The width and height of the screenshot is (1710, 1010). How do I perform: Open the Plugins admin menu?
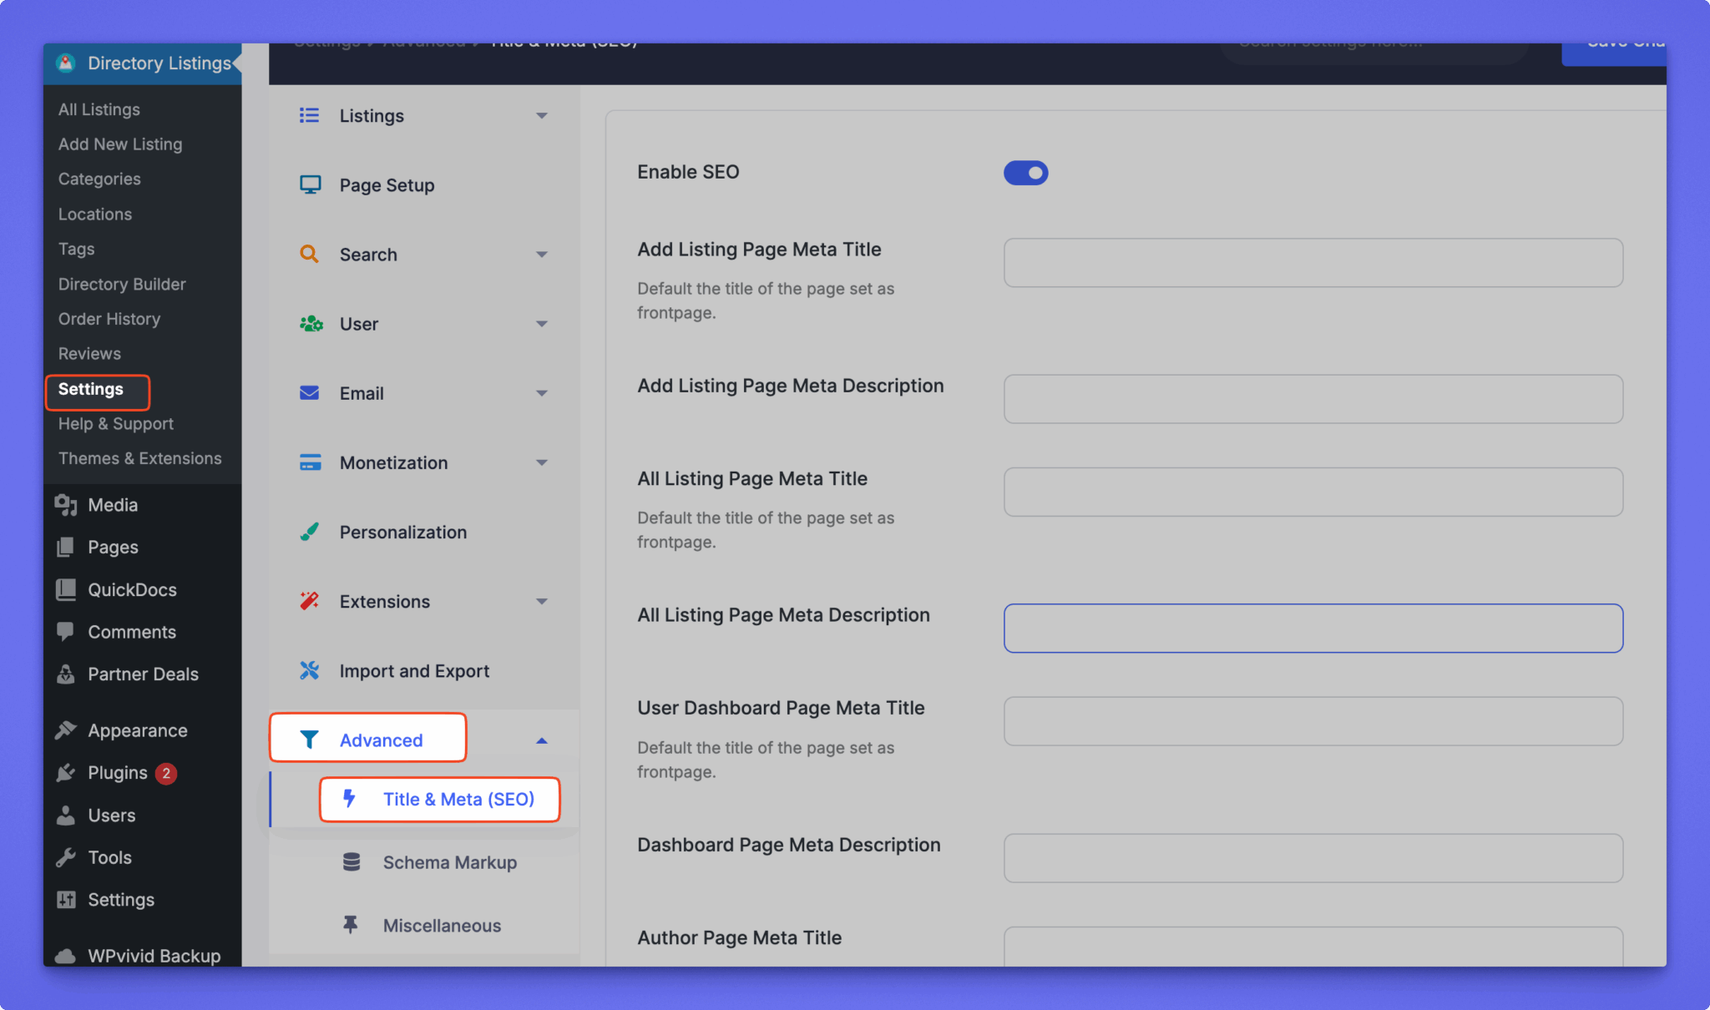117,773
